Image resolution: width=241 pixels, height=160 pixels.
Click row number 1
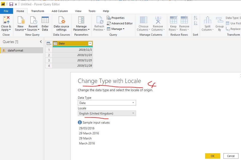pyautogui.click(x=49, y=50)
